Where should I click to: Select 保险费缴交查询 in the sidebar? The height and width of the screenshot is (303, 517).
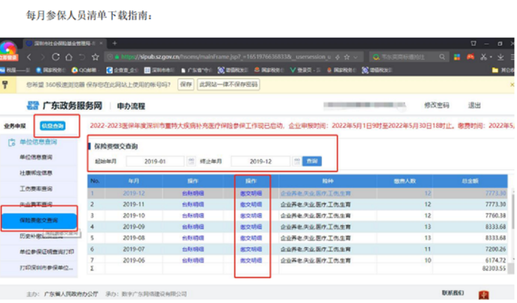[39, 220]
